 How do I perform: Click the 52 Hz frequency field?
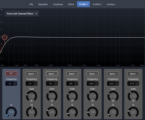coord(31,84)
